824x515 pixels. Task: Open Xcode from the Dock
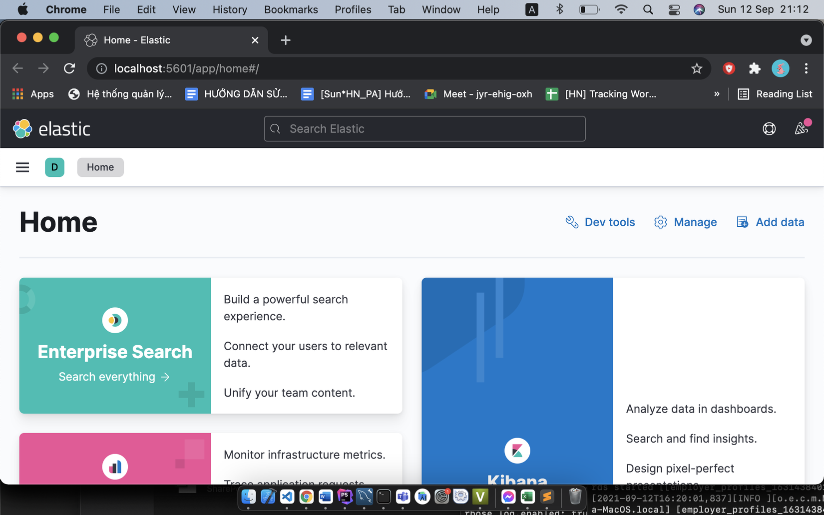(x=268, y=497)
